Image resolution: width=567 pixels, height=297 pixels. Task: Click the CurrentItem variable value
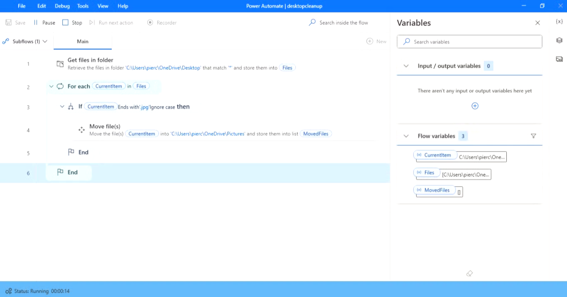pyautogui.click(x=482, y=157)
